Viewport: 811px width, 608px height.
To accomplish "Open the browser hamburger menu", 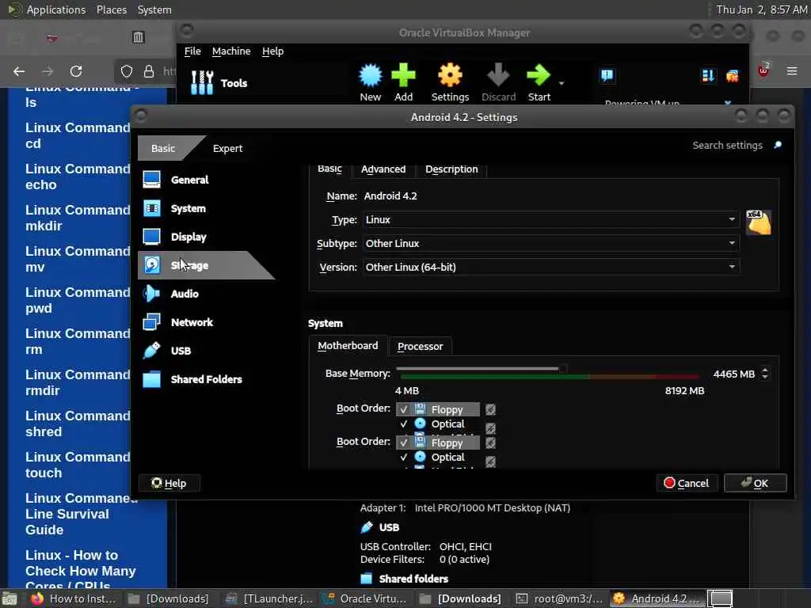I will 792,70.
